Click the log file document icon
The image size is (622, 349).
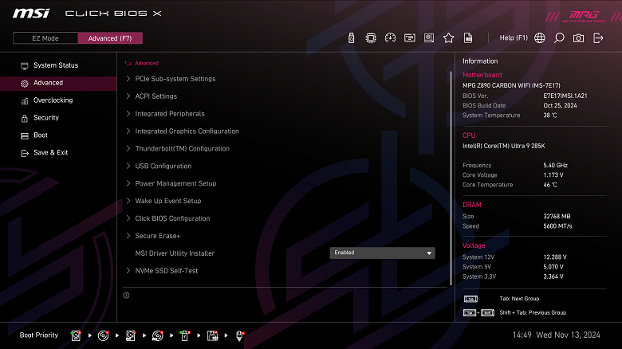[468, 37]
